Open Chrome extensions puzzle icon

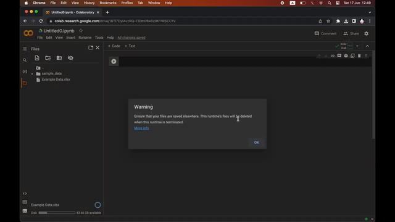[x=338, y=21]
